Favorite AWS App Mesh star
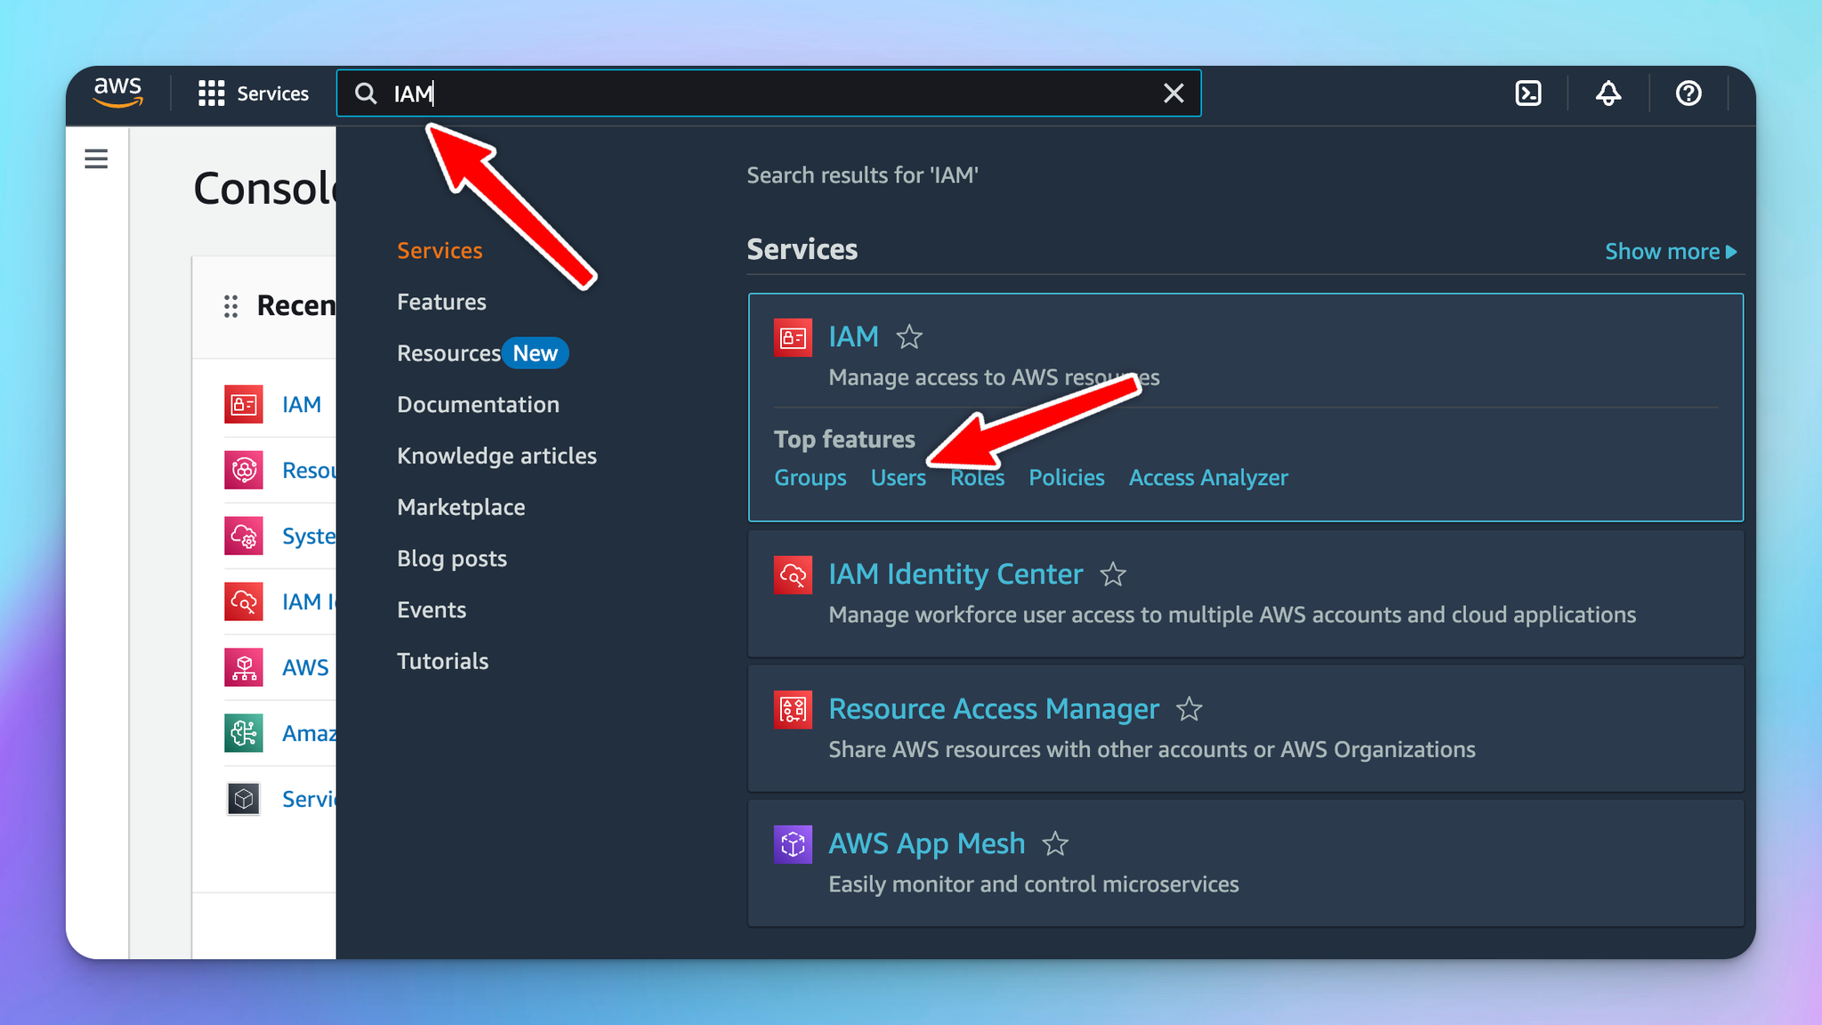Screen dimensions: 1822x1025 (1055, 843)
